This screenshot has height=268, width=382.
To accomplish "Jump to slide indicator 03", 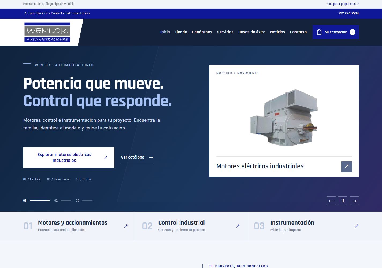I will (x=84, y=200).
